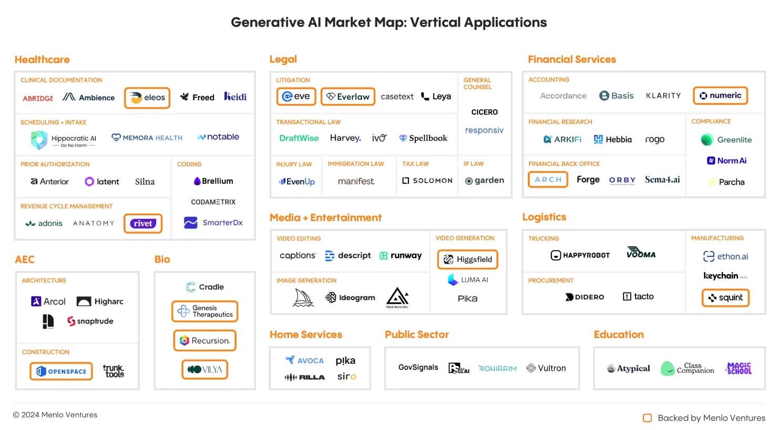The image size is (778, 430).
Task: Click the Black Forest Labs triangle logo
Action: click(x=397, y=298)
